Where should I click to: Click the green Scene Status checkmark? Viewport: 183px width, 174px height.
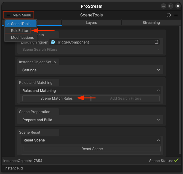(176, 160)
